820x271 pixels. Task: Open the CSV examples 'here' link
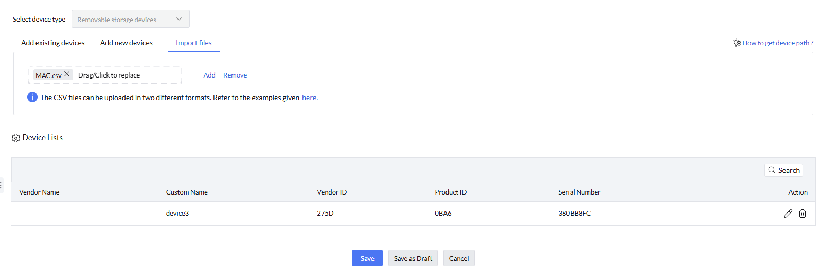(310, 98)
